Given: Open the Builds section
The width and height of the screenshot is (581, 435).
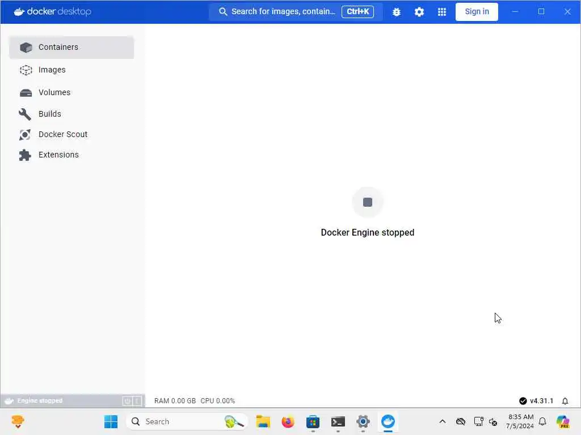Looking at the screenshot, I should point(71,114).
